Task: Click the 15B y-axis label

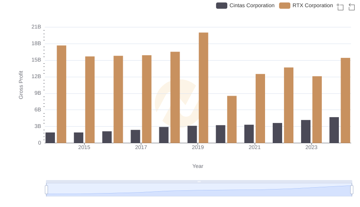Action: click(x=36, y=60)
